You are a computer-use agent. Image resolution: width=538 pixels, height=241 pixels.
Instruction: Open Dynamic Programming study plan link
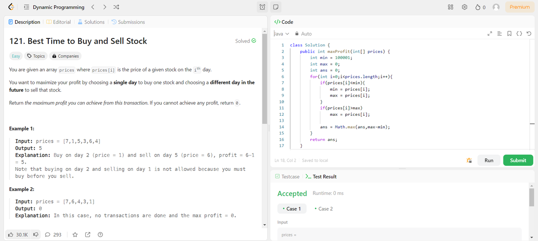tap(58, 7)
